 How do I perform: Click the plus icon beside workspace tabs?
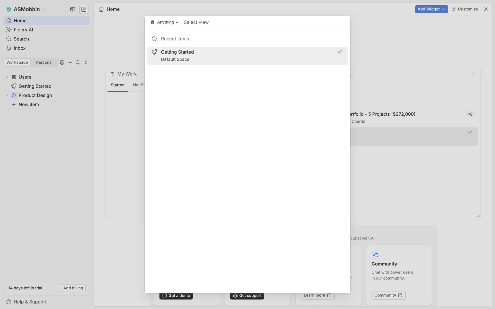pos(70,63)
